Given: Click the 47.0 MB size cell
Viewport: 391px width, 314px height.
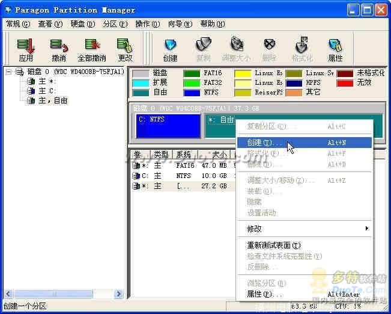Looking at the screenshot, I should (214, 165).
